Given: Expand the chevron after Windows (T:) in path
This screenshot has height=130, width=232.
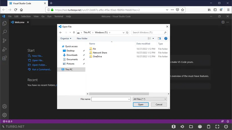Looking at the screenshot, I should tap(110, 32).
